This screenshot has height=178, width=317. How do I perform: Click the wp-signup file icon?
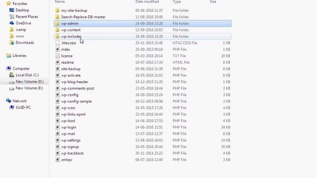coord(57,147)
